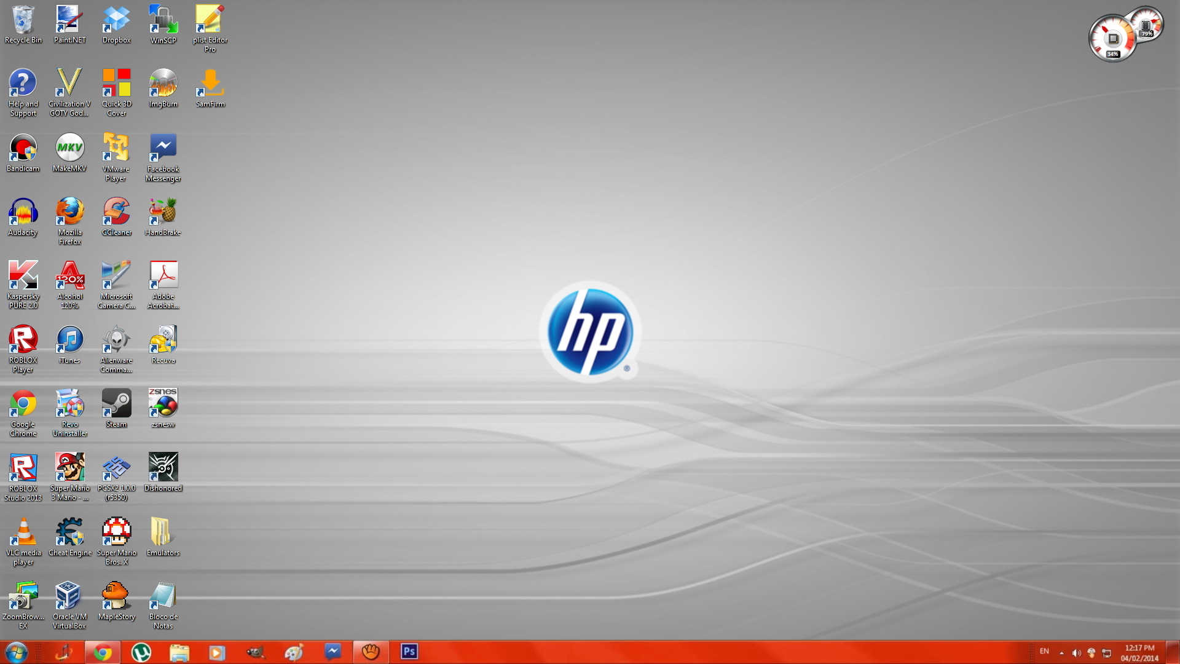
Task: Click the Facebook Messenger desktop icon
Action: tap(163, 158)
